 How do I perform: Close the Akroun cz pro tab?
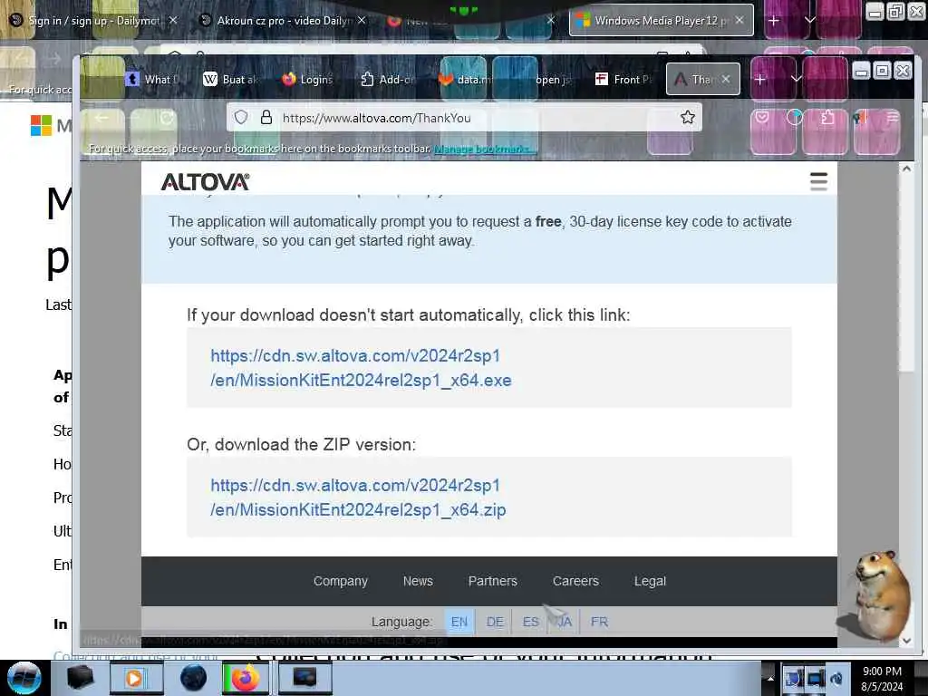tap(361, 21)
